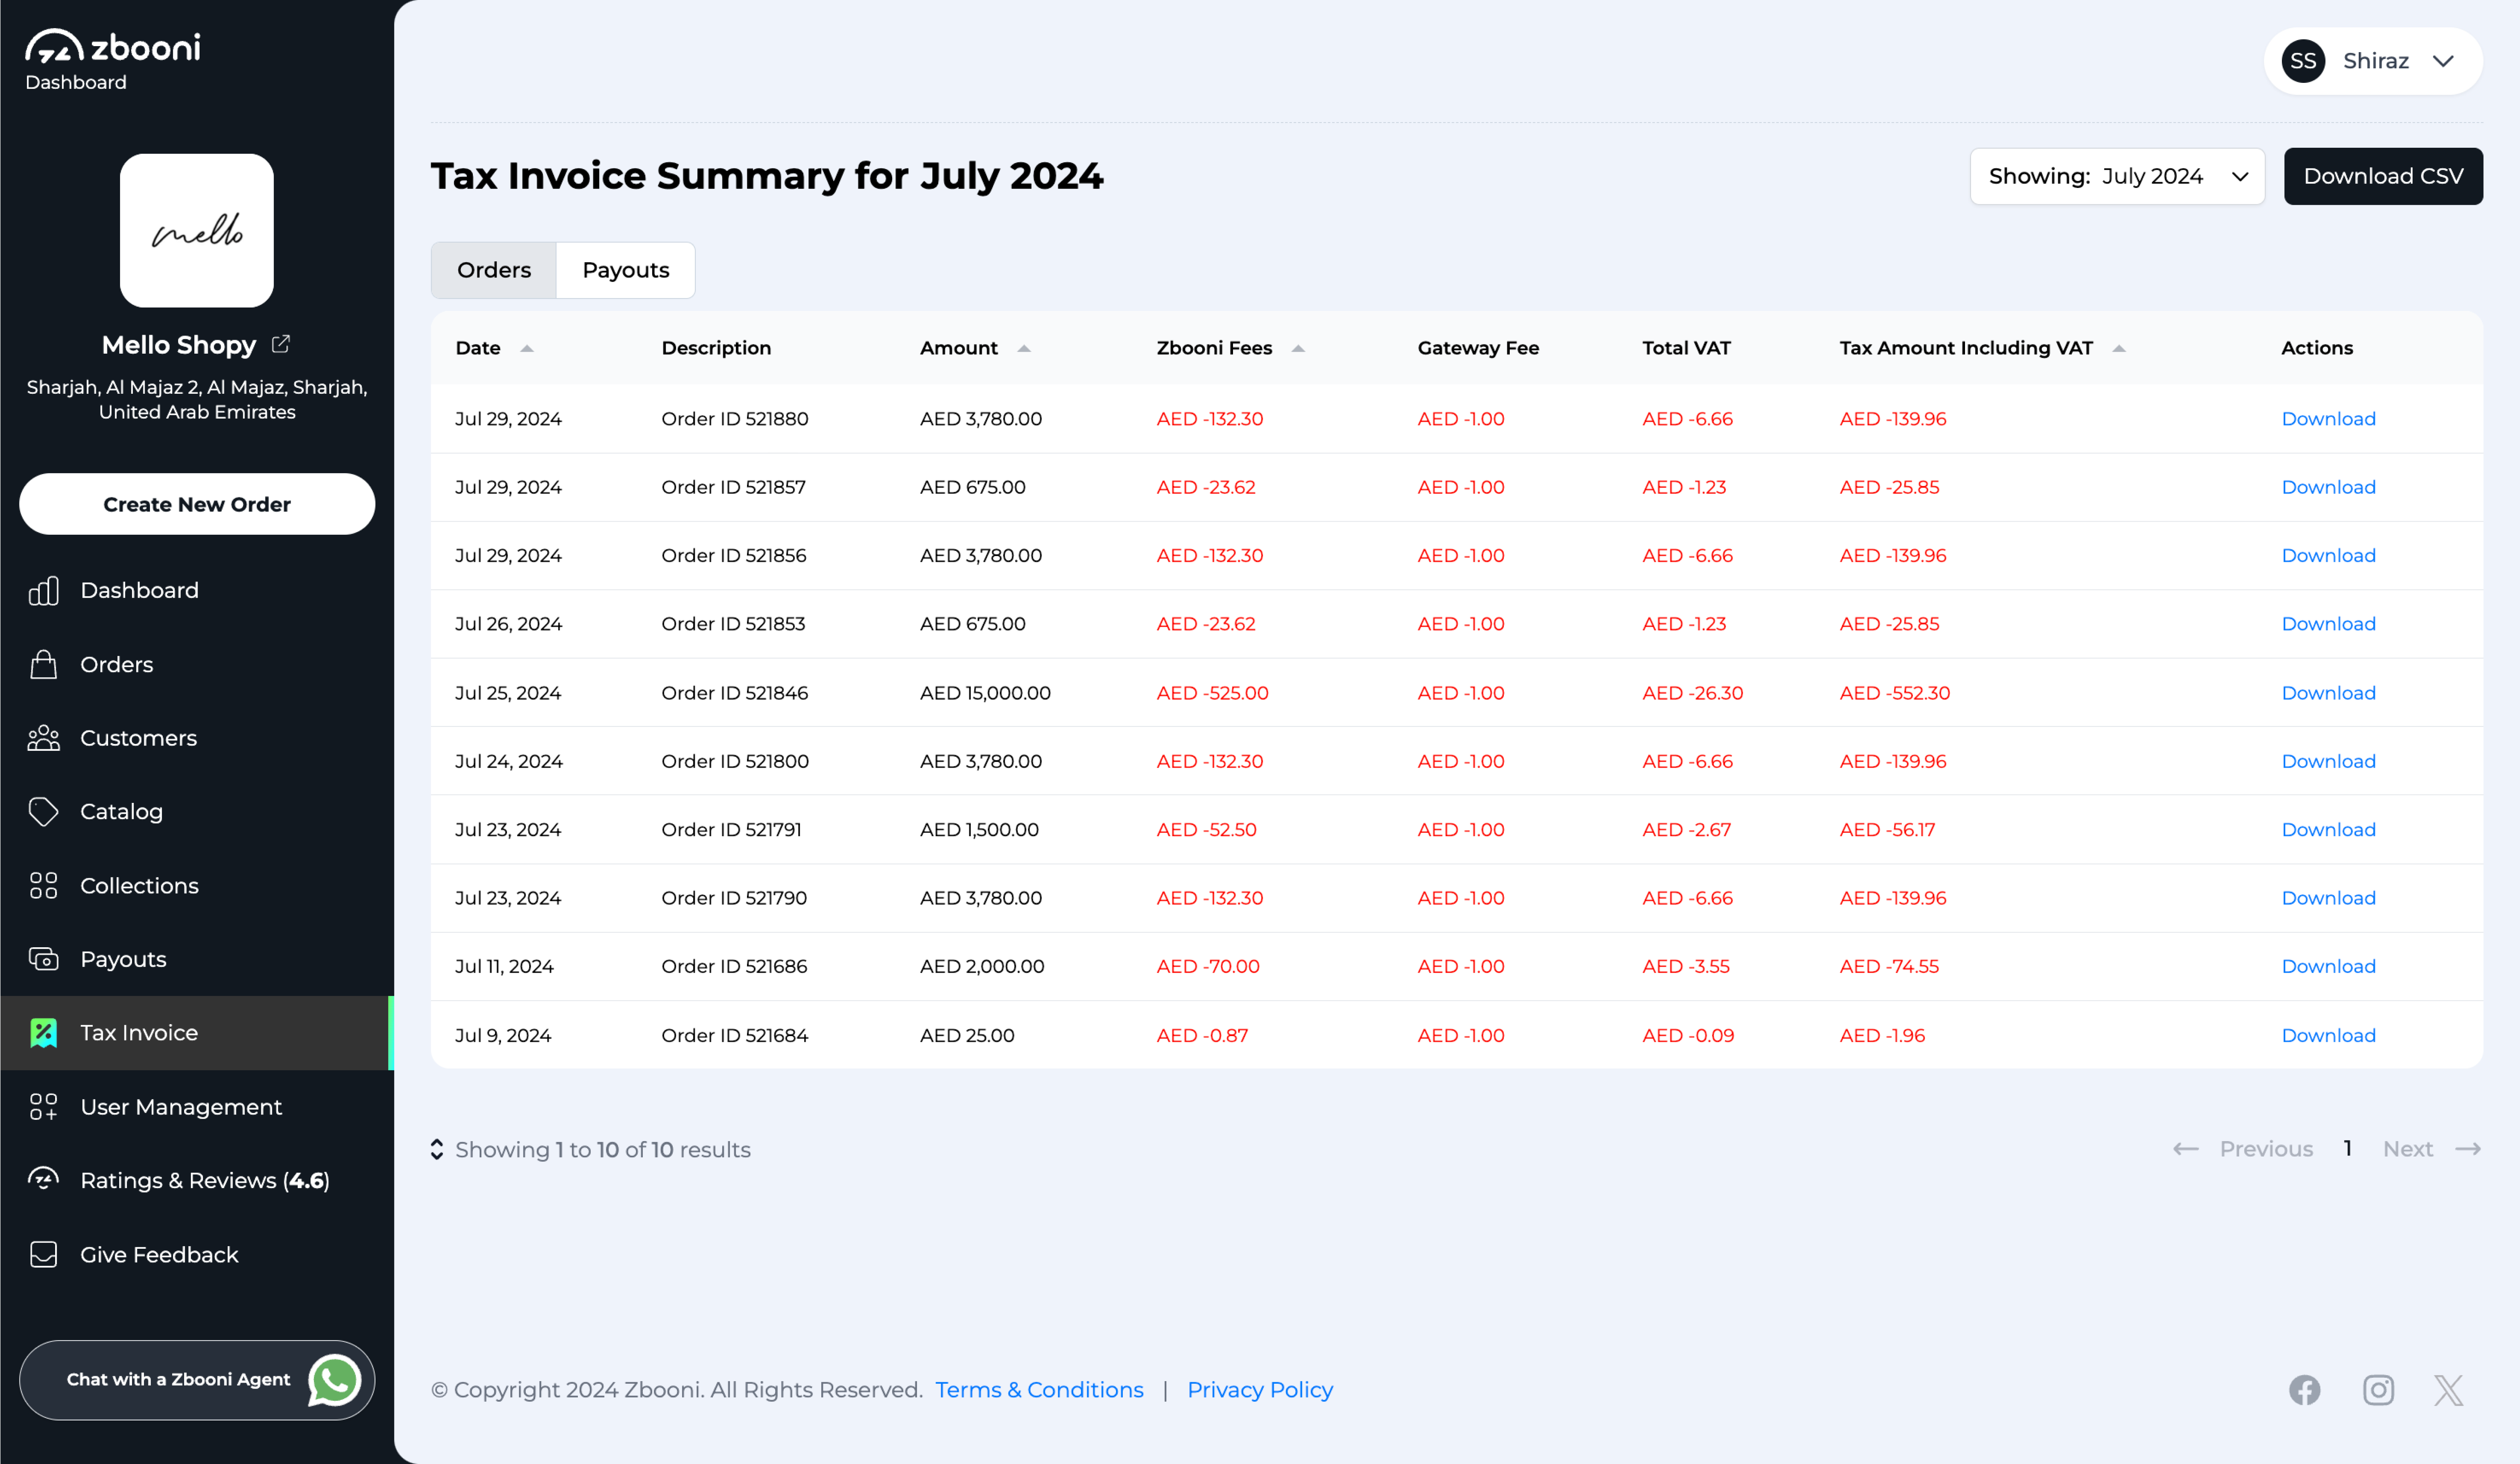Click the Mello shop logo thumbnail

197,230
